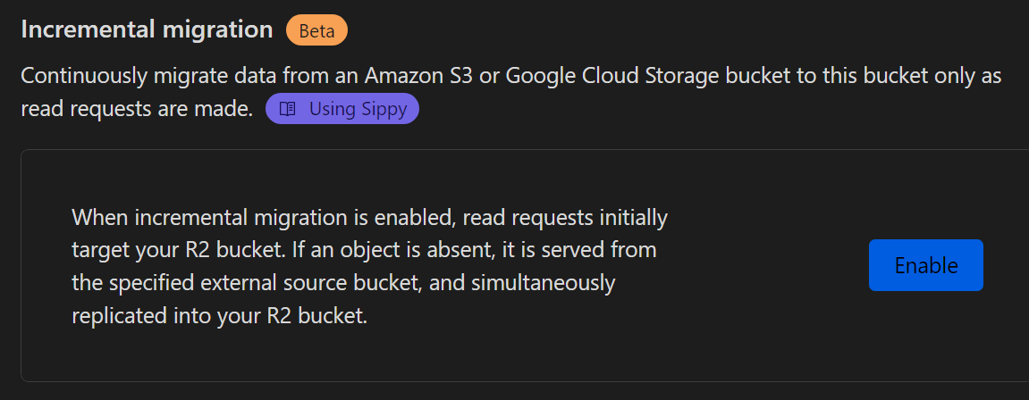The image size is (1029, 400).
Task: Open the Using Sippy documentation link
Action: 342,109
